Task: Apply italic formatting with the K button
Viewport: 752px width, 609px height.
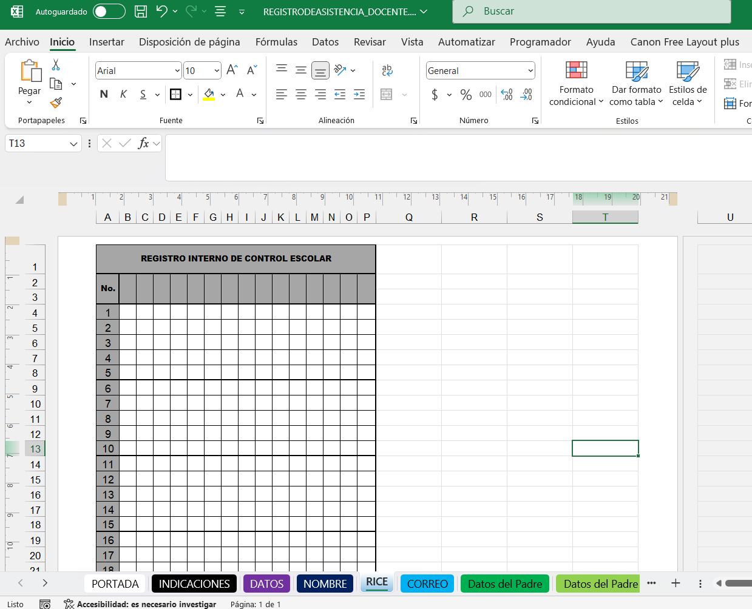Action: (123, 94)
